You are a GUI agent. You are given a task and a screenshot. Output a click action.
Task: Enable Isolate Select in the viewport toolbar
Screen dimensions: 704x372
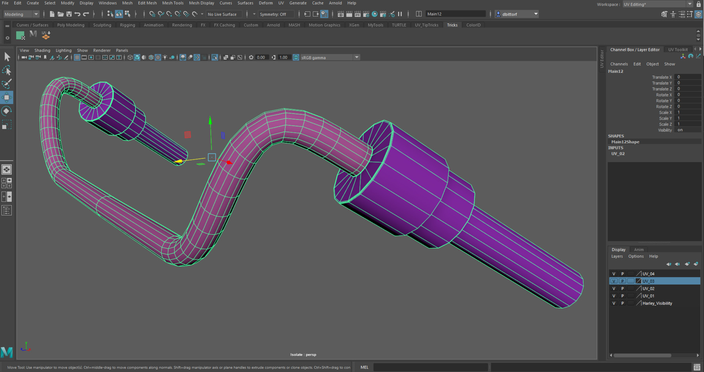point(215,57)
